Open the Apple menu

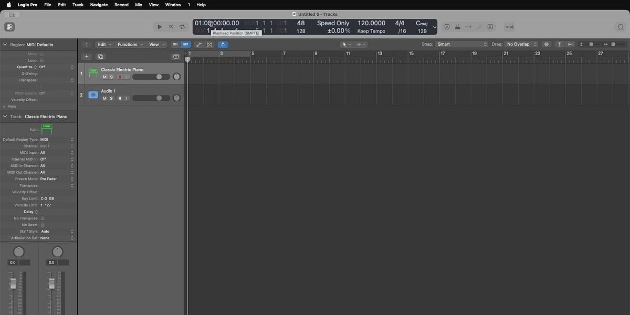[x=8, y=4]
